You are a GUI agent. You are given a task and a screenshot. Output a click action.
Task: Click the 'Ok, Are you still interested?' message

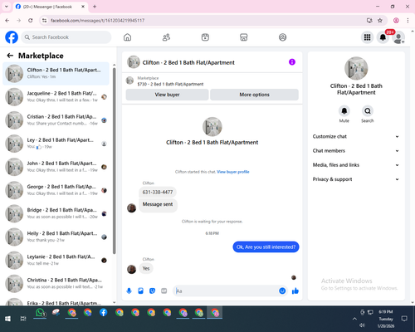point(266,247)
